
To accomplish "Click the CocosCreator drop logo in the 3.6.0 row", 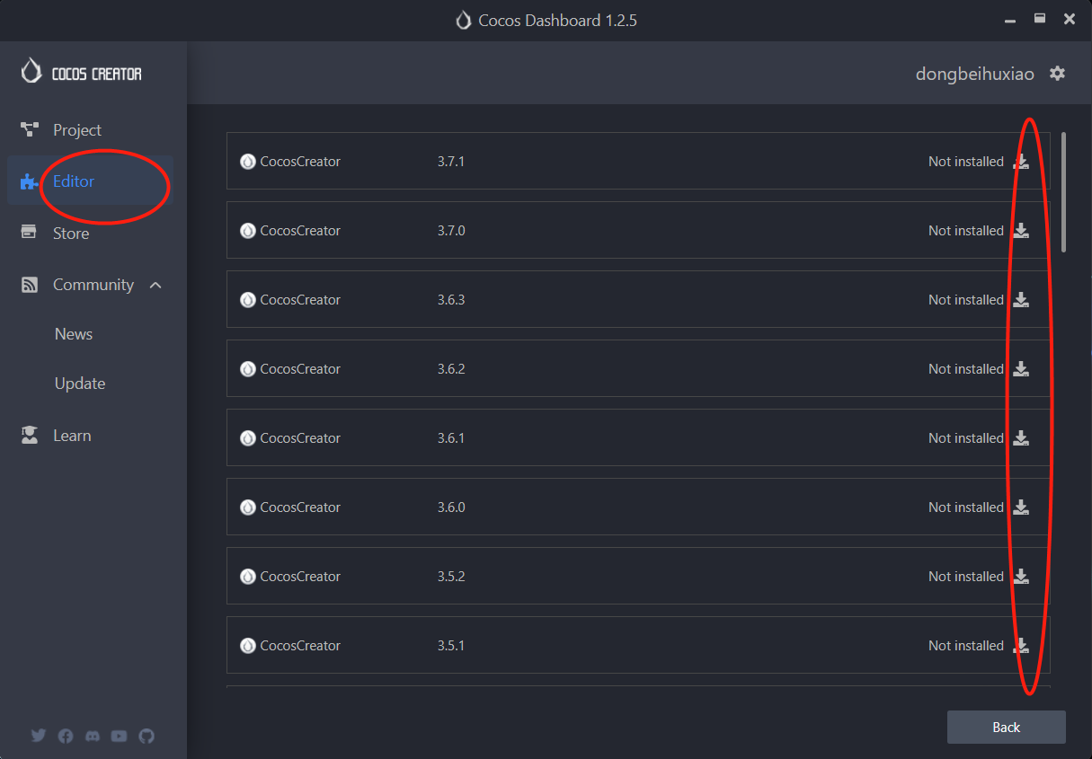I will click(x=248, y=507).
